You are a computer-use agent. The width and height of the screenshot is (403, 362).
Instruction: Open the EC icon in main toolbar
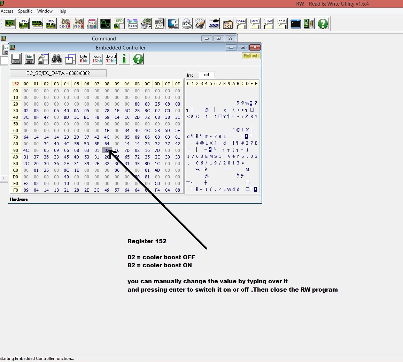pos(173,24)
